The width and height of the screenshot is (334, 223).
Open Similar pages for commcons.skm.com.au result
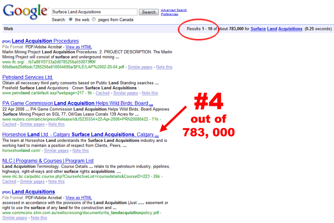pyautogui.click(x=15, y=218)
